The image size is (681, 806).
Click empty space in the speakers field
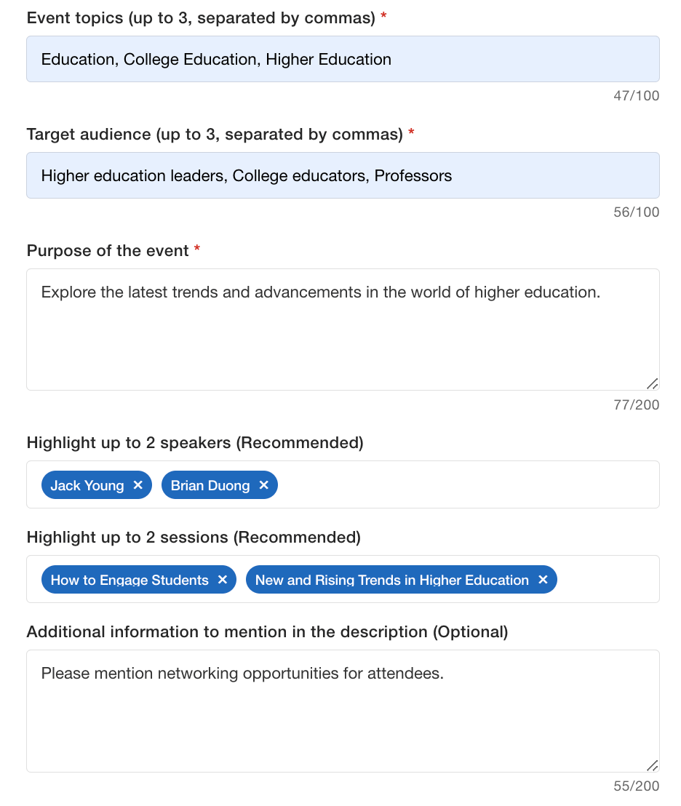466,484
